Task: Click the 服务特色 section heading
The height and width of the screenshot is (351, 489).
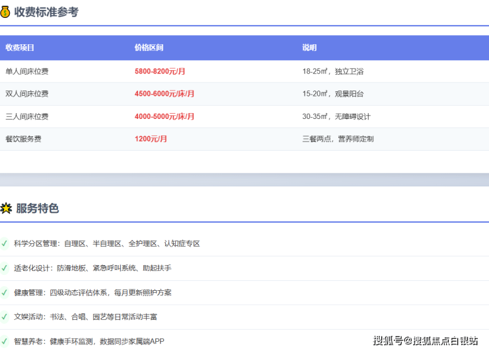Action: pyautogui.click(x=37, y=208)
